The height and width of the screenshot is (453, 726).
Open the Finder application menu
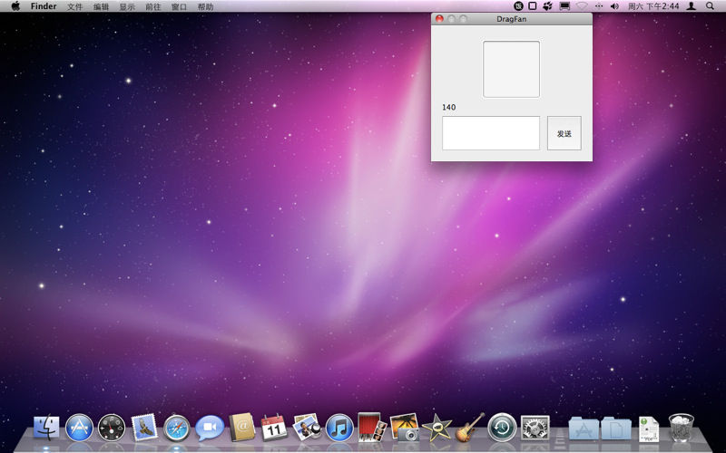coord(44,6)
